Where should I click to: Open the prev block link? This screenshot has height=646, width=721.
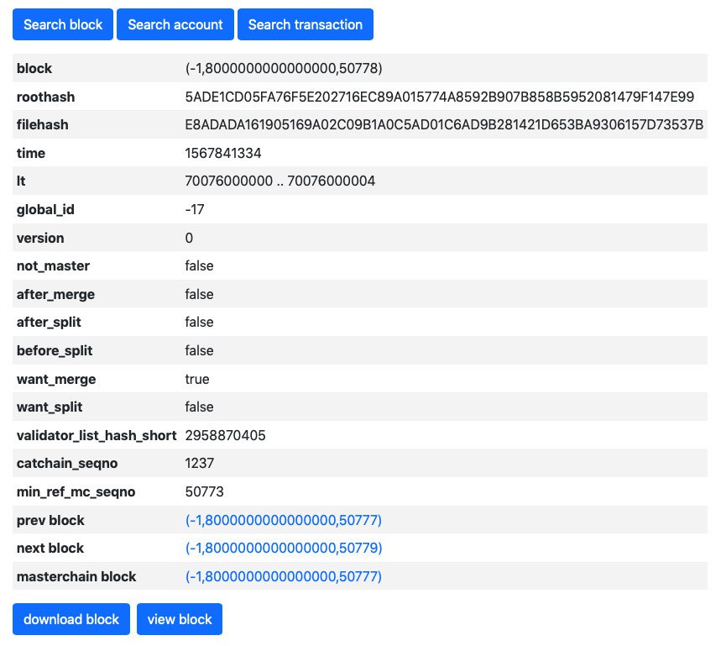[284, 521]
